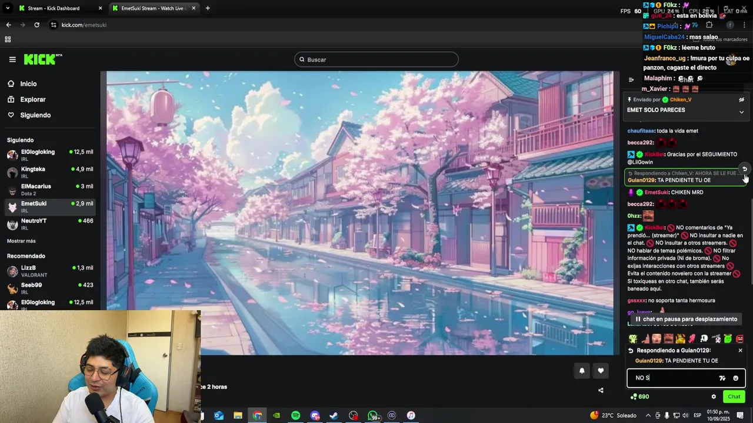Open the 23°C Soleado weather widget

(x=613, y=415)
